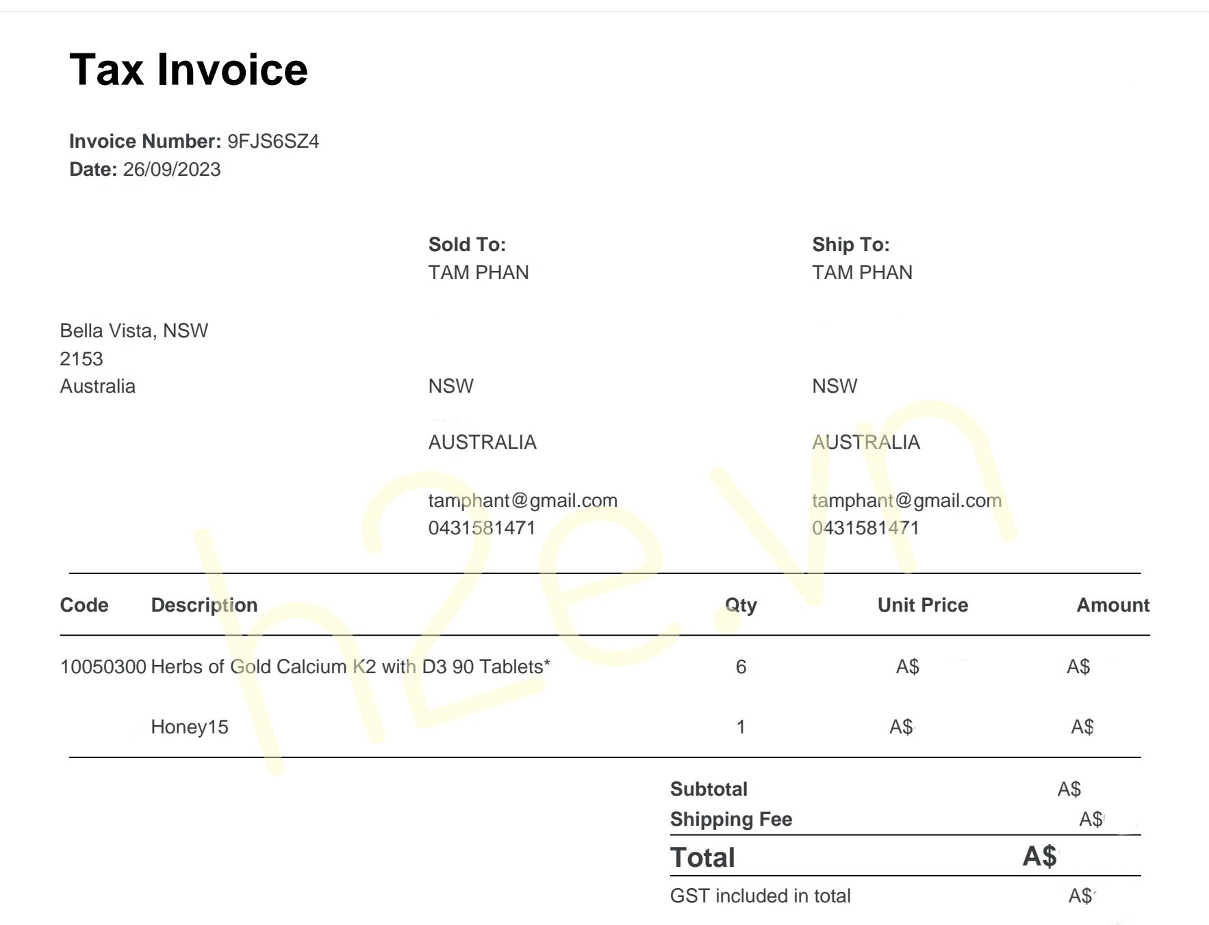Image resolution: width=1209 pixels, height=925 pixels.
Task: Select the product code 10050300
Action: 103,667
